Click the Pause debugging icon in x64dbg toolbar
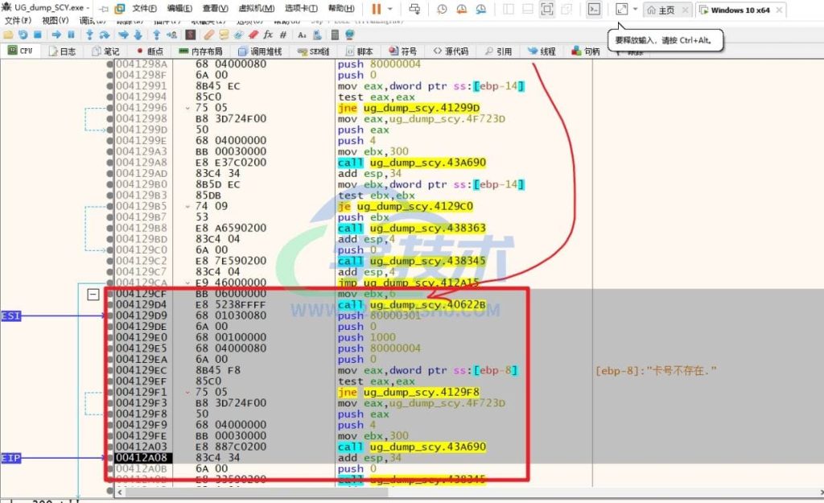 [71, 35]
